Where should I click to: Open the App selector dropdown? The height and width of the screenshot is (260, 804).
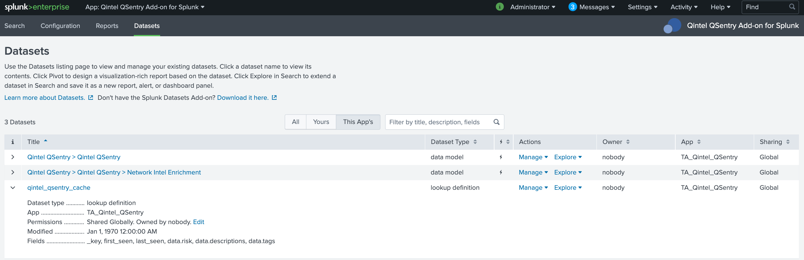click(x=145, y=7)
